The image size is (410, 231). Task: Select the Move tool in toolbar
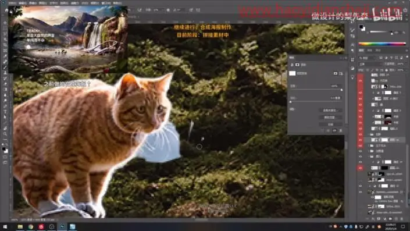(5, 23)
